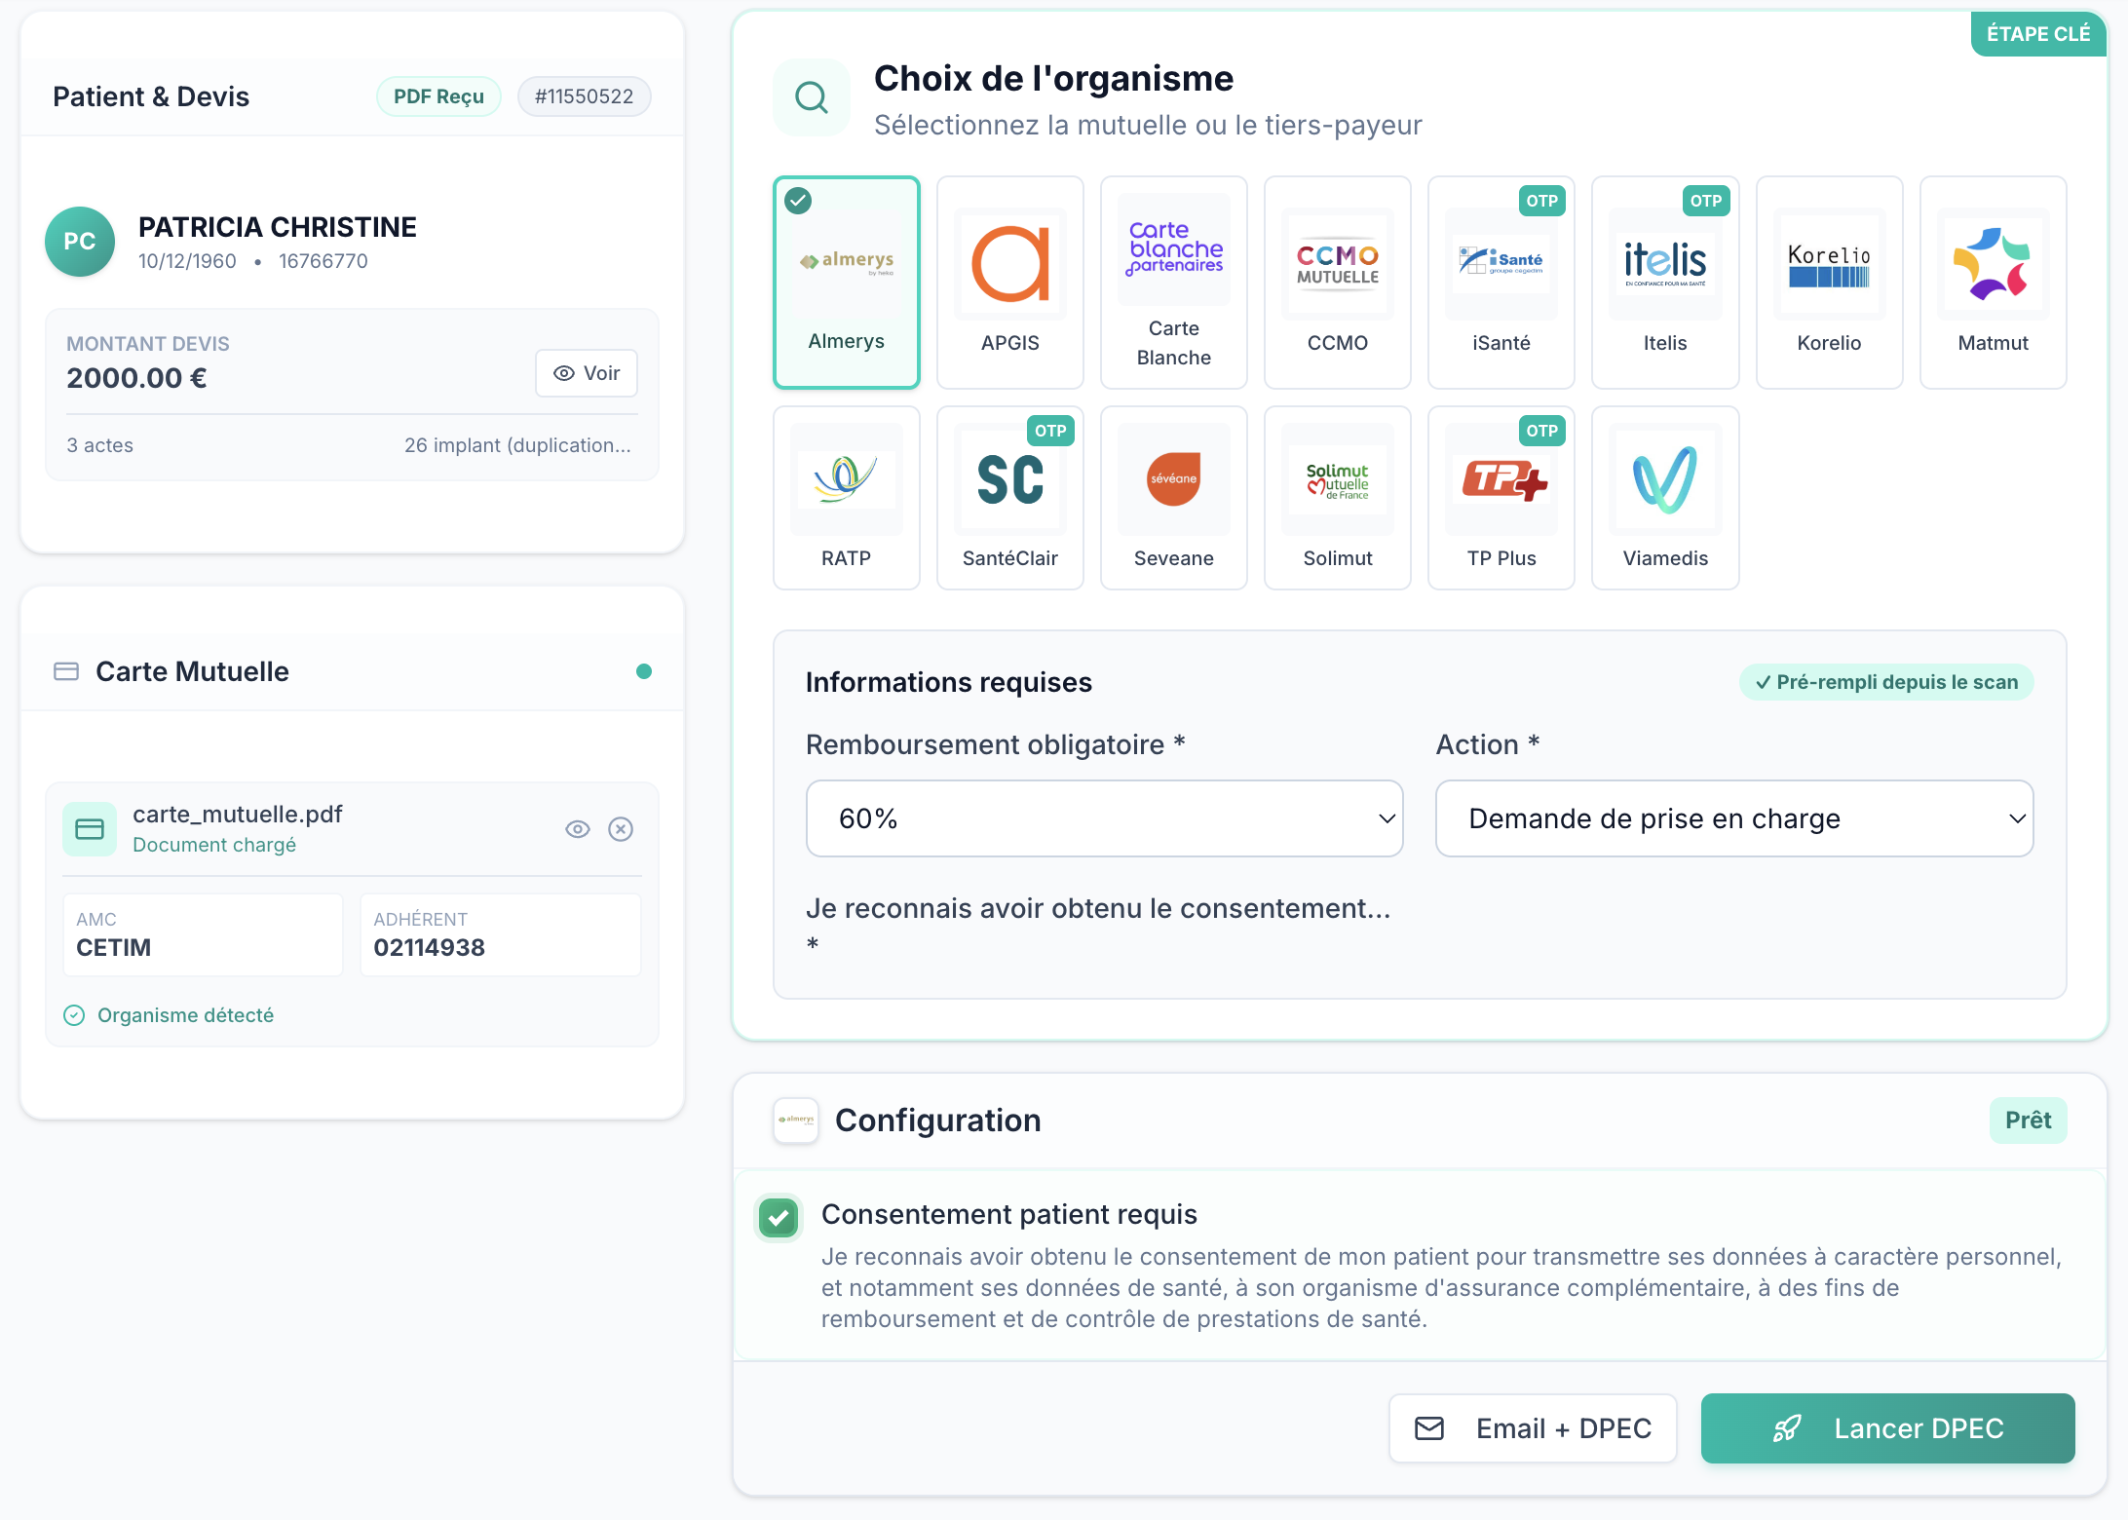Pick the Seveane organisme card
Viewport: 2128px width, 1520px height.
coord(1174,498)
